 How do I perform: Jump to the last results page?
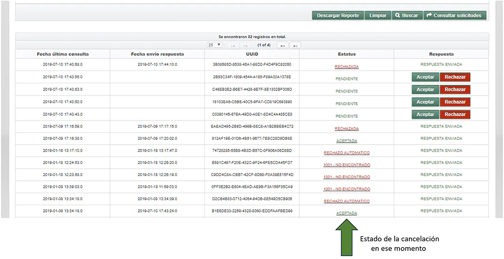tap(295, 46)
